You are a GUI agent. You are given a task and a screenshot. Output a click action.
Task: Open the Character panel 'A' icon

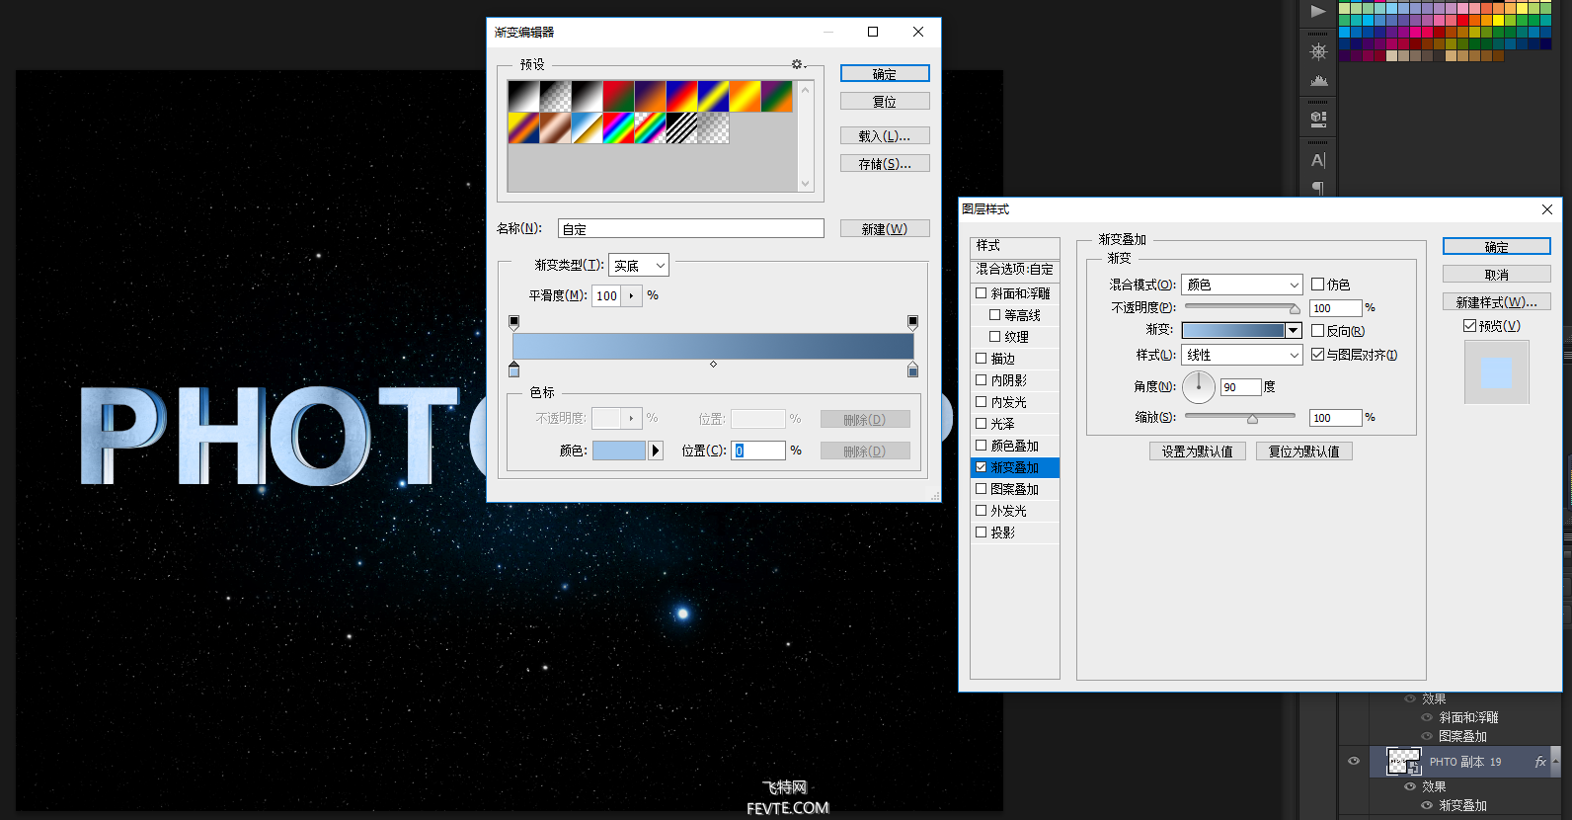[1318, 160]
